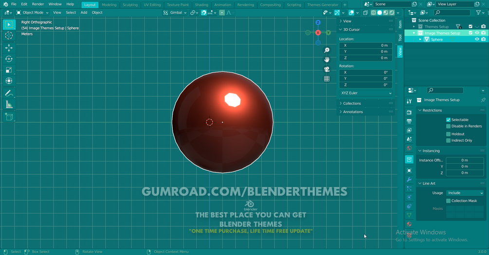Open the Particles properties tab

[409, 189]
